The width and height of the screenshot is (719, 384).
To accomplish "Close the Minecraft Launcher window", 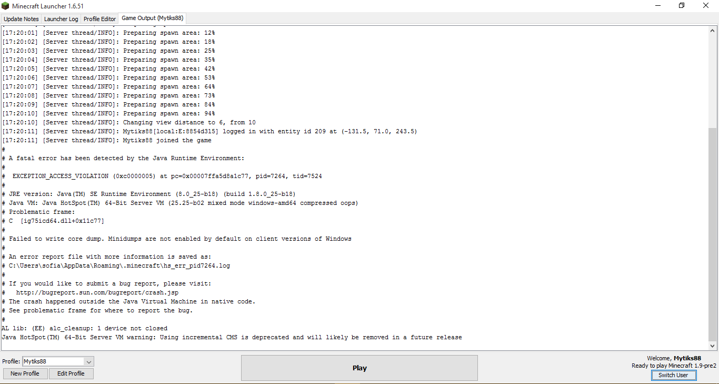I will 706,6.
